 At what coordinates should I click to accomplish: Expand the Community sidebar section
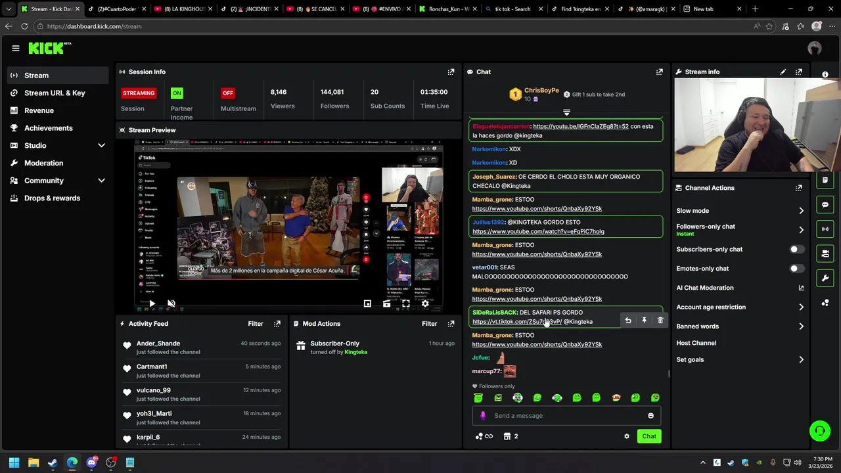coord(101,181)
